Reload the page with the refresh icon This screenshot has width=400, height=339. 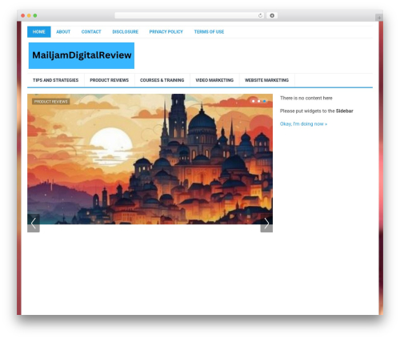coord(260,16)
